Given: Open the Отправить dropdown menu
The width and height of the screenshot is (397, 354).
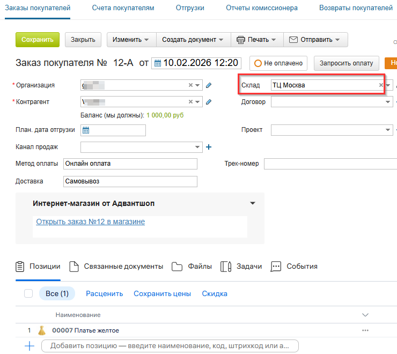Looking at the screenshot, I should (x=315, y=40).
